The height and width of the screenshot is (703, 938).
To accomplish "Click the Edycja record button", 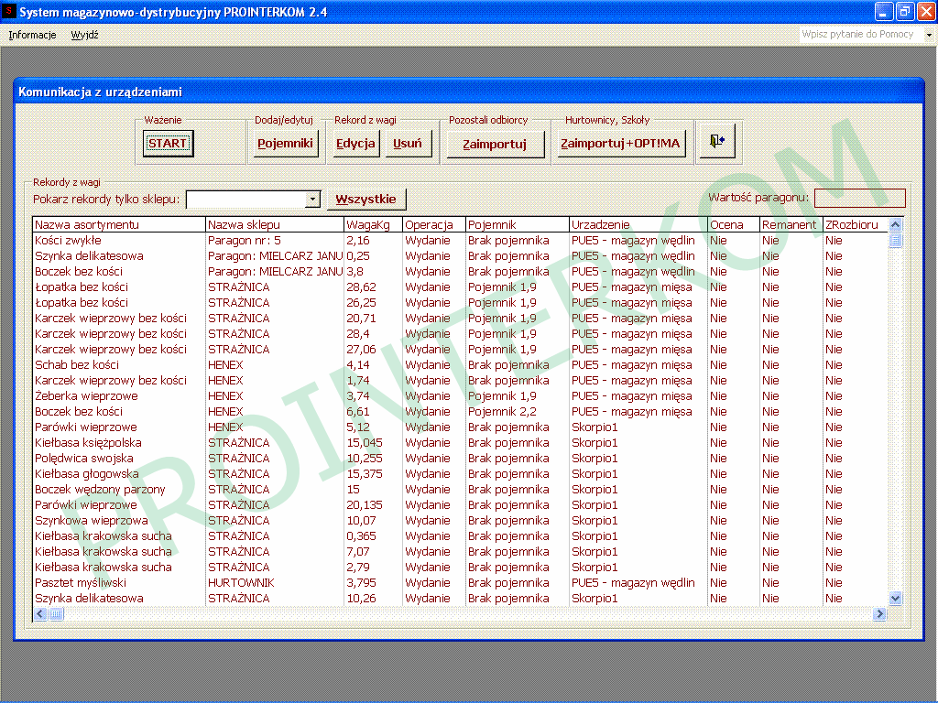I will 355,144.
